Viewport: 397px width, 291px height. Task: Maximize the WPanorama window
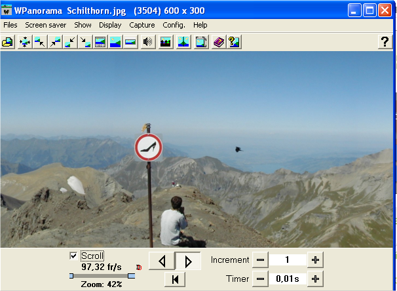pos(369,10)
